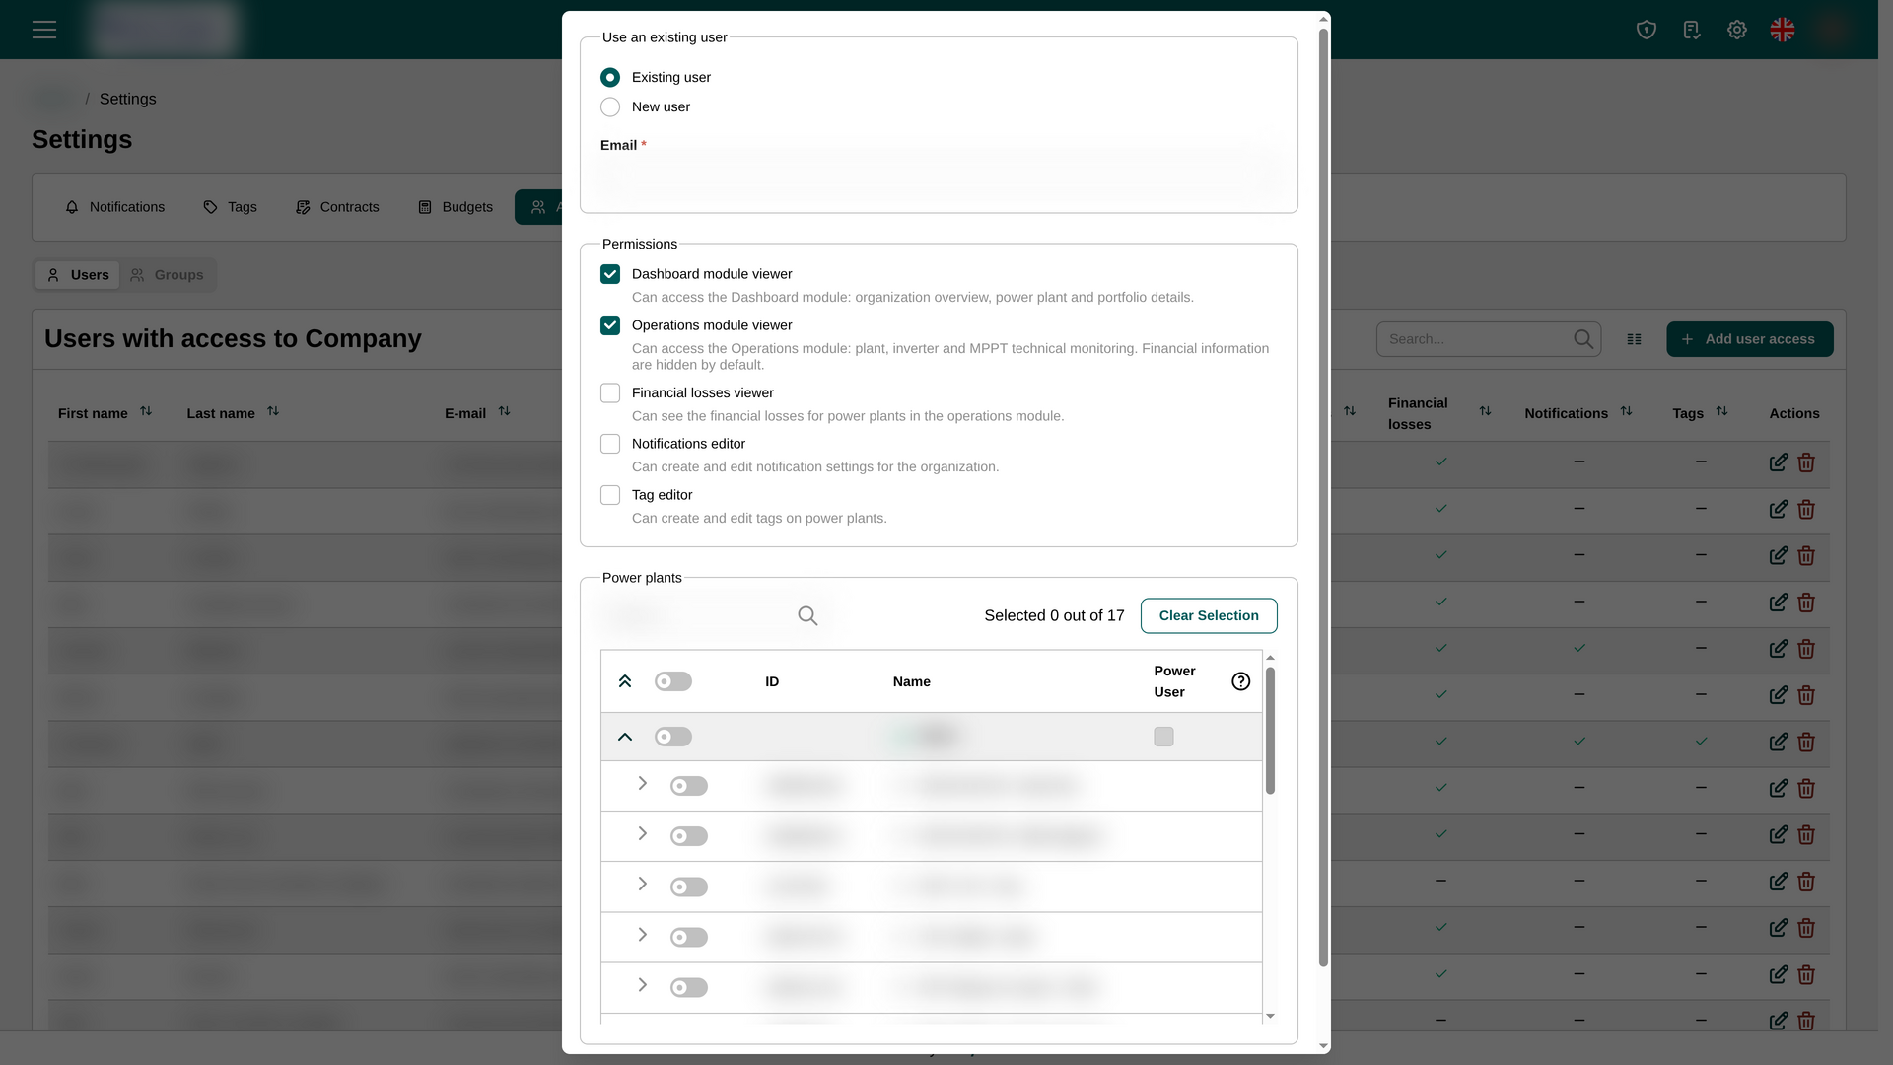The image size is (1893, 1065).
Task: Uncheck Dashboard module viewer permission
Action: 610,274
